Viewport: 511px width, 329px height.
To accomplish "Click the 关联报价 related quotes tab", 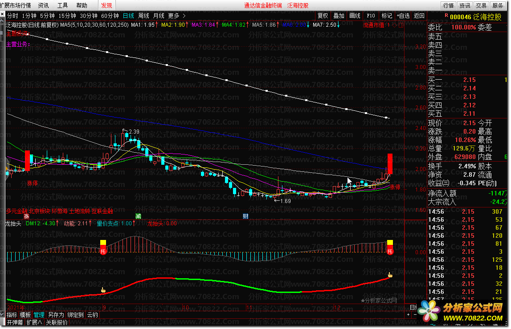I will [57, 322].
